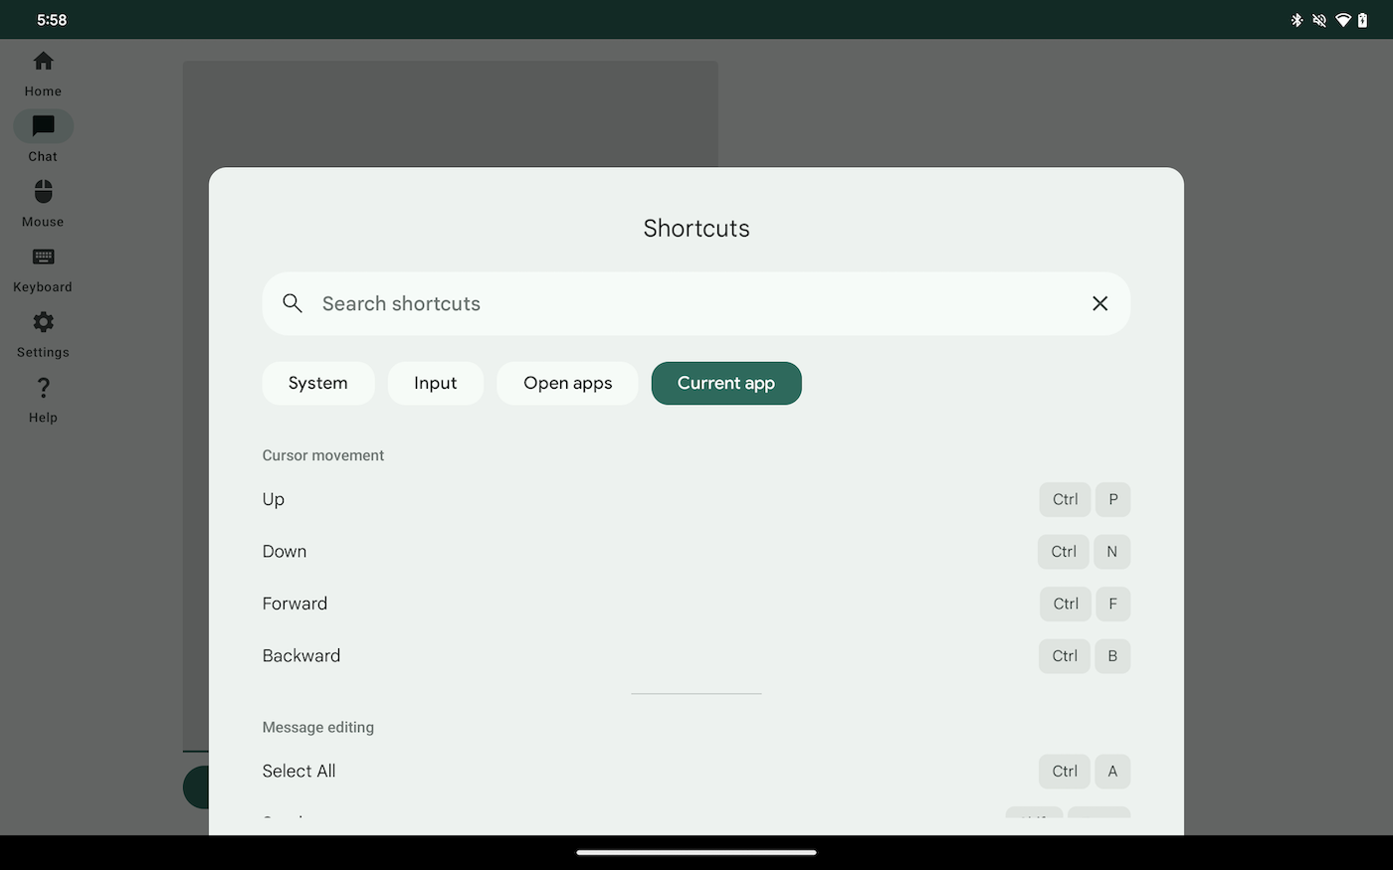
Task: Click the B key for Backward
Action: click(x=1112, y=656)
